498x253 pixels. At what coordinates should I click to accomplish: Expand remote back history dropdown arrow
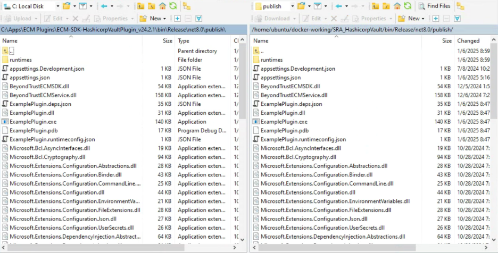point(346,6)
